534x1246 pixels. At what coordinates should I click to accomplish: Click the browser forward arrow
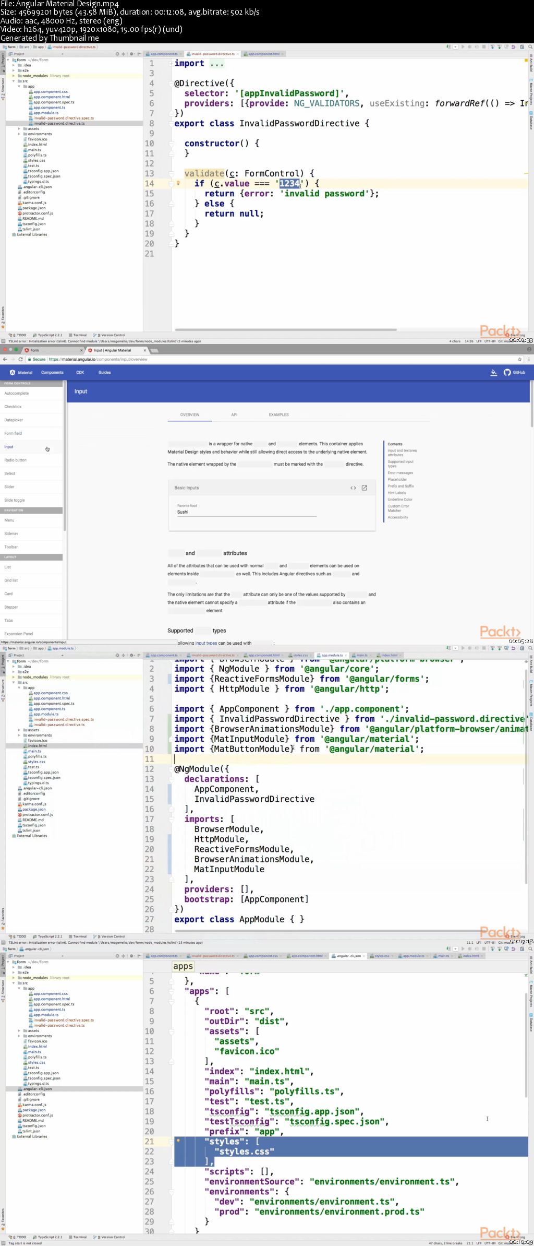[13, 359]
